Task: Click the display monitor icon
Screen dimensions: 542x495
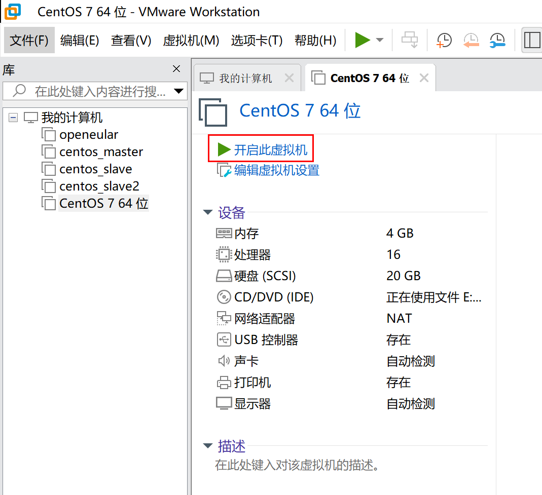Action: 224,403
